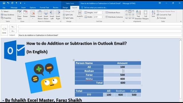Open the Table Tools Design tab

click(65, 8)
